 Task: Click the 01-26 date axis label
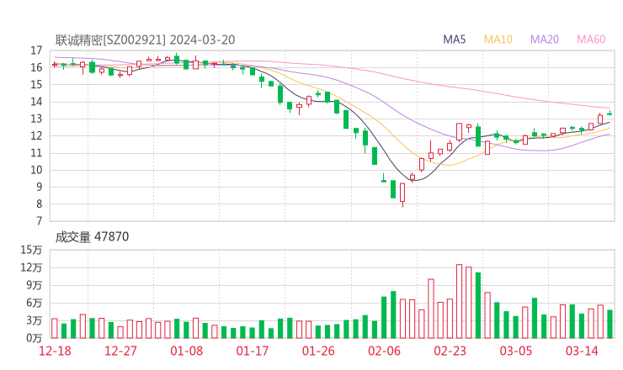318,351
